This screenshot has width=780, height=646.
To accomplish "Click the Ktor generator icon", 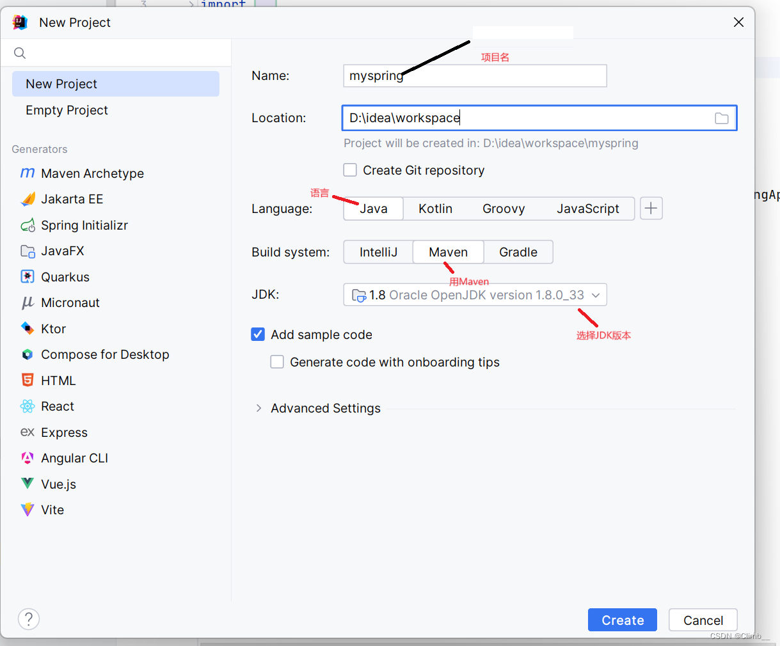I will coord(28,329).
